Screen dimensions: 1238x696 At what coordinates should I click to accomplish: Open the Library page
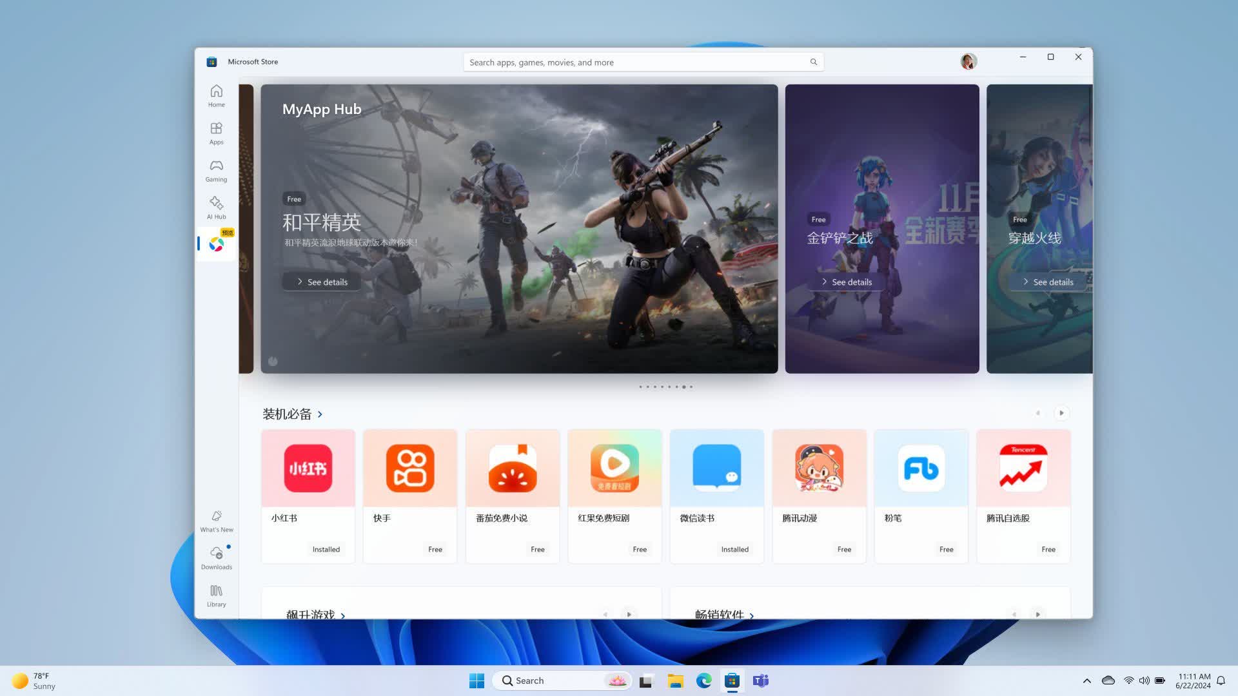coord(216,595)
